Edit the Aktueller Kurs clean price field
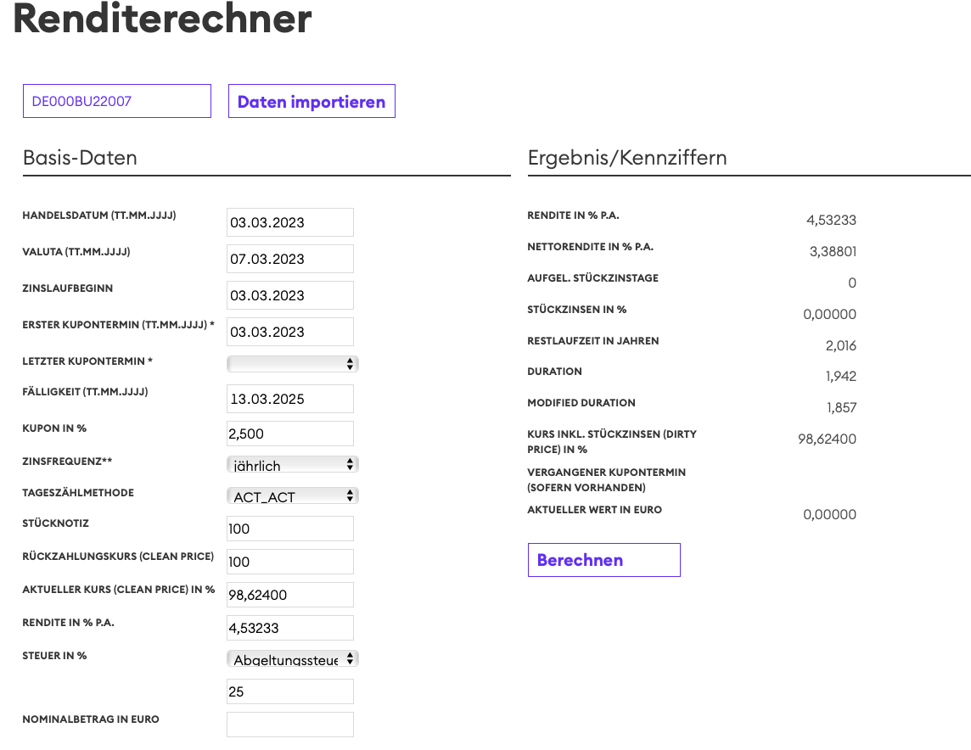Viewport: 971px width, 750px height. [289, 595]
